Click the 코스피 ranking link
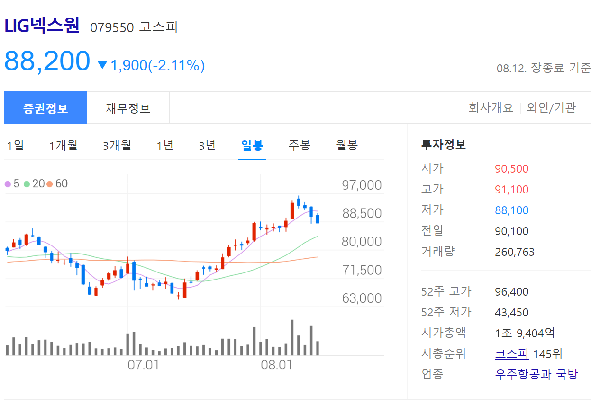The height and width of the screenshot is (403, 600). [x=511, y=354]
